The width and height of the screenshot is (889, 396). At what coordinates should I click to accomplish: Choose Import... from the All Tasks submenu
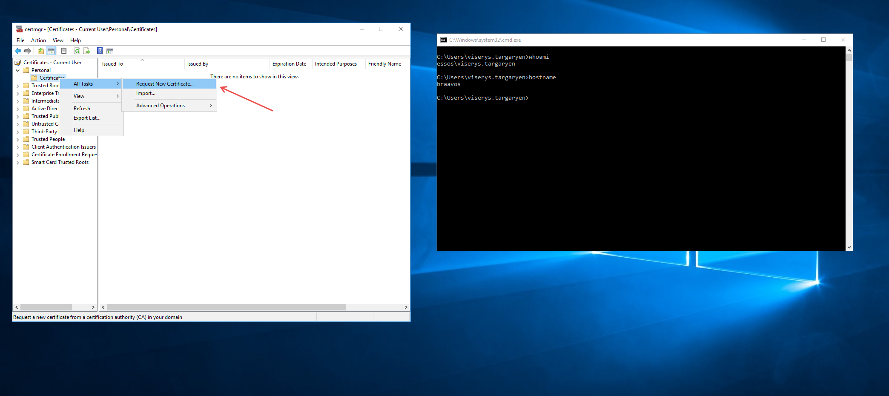pyautogui.click(x=169, y=93)
